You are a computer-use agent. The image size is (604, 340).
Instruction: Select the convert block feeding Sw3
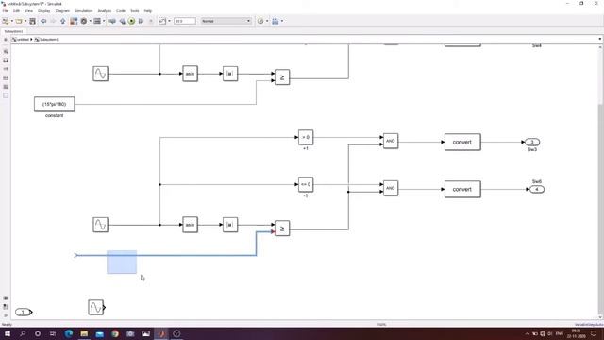(x=462, y=142)
